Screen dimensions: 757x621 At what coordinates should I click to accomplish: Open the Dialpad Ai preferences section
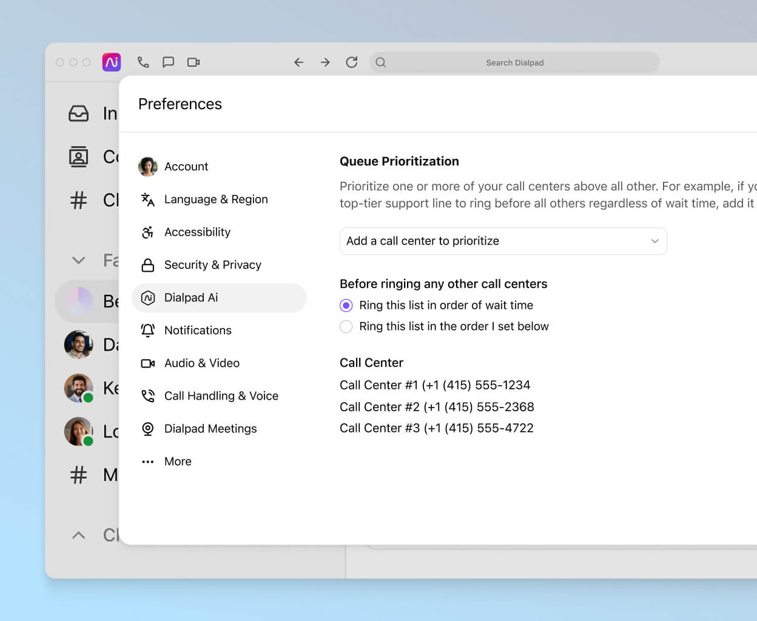coord(190,297)
